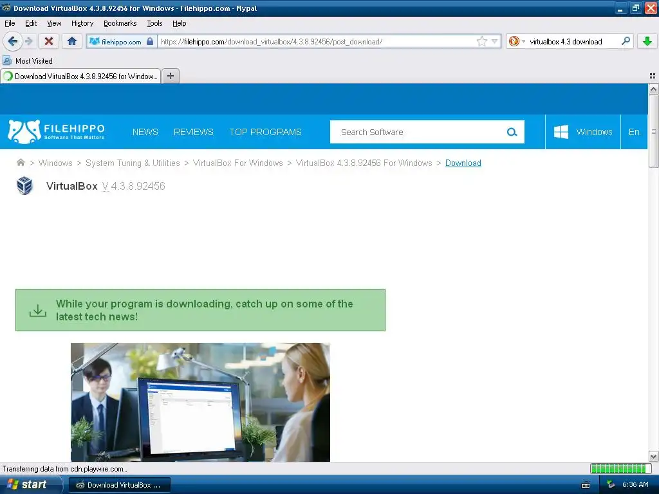The image size is (659, 494).
Task: Click the 'Transferring data' status text
Action: tap(65, 469)
